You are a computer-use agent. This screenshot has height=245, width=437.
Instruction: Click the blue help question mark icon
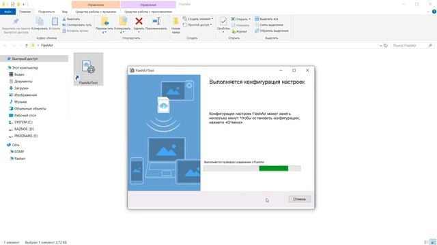click(434, 12)
